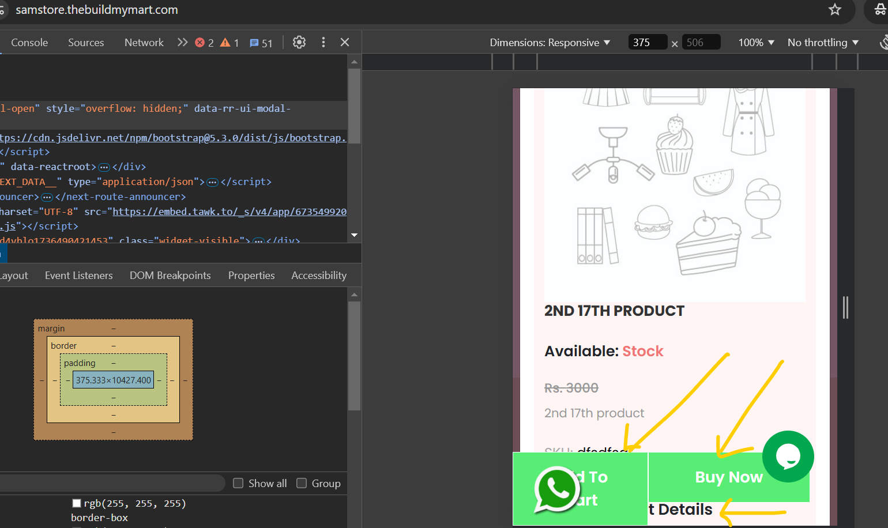Click content size 375.333×10427.400 in box model
888x528 pixels.
click(114, 380)
